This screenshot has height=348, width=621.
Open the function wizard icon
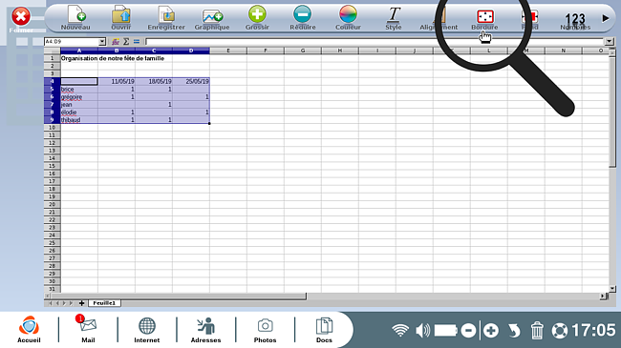pyautogui.click(x=116, y=42)
